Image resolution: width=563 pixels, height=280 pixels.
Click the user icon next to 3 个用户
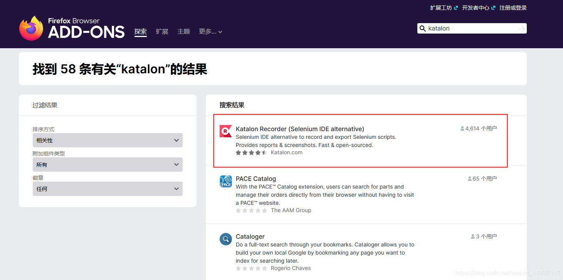click(x=473, y=237)
